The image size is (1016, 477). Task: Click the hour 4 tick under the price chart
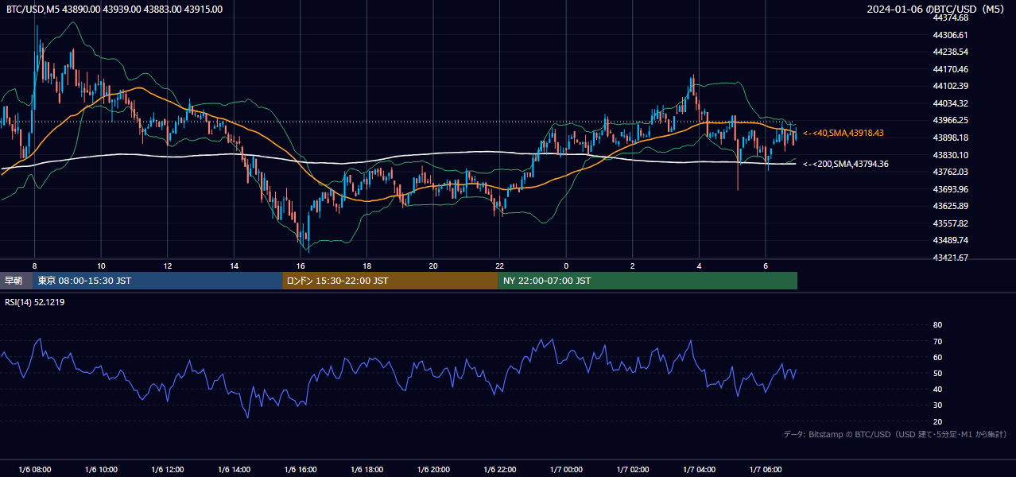click(700, 266)
